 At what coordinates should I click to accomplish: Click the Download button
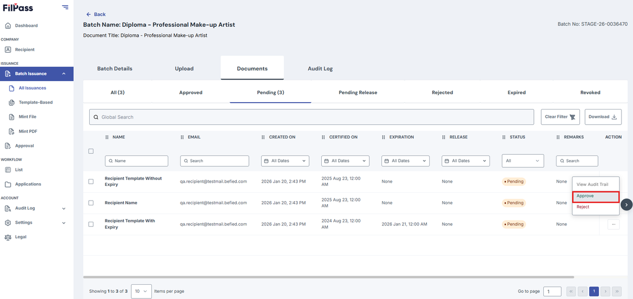pyautogui.click(x=603, y=117)
